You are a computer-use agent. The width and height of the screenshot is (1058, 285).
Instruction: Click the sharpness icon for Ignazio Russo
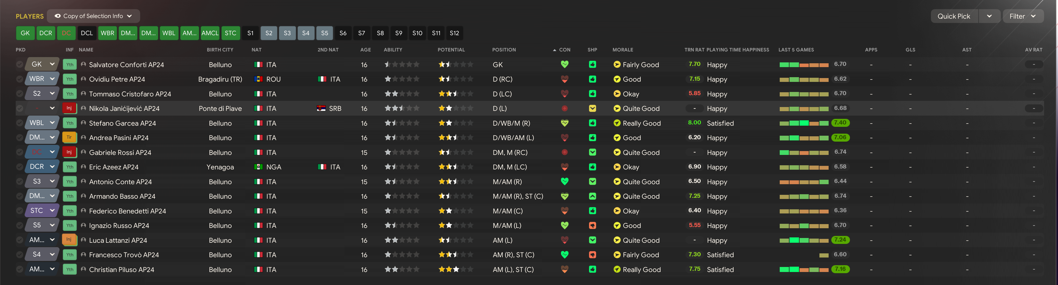pos(592,225)
